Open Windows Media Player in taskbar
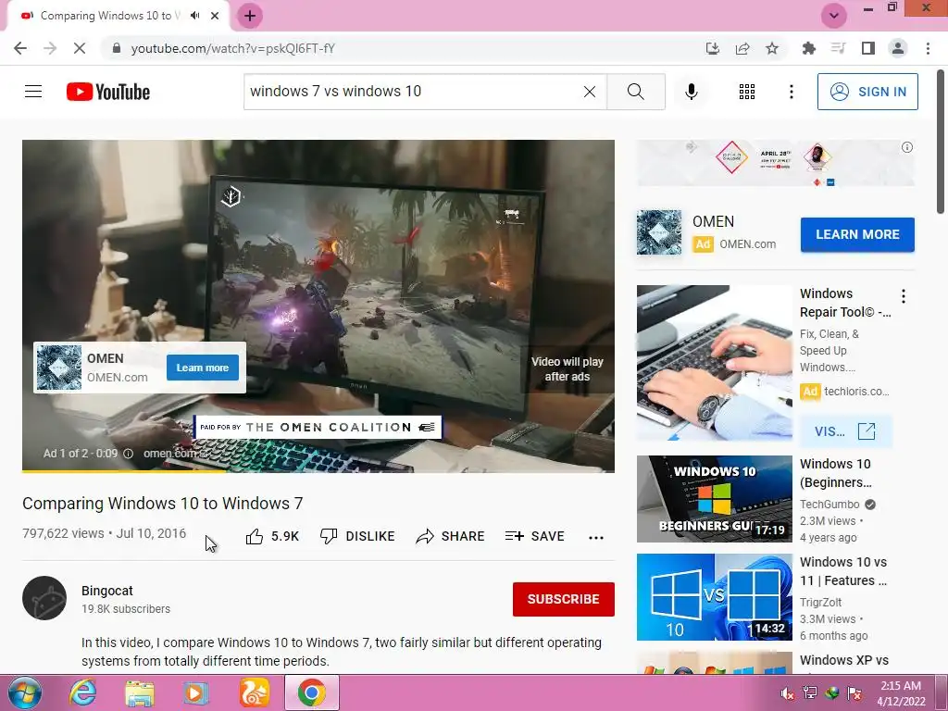Image resolution: width=948 pixels, height=711 pixels. pos(195,692)
